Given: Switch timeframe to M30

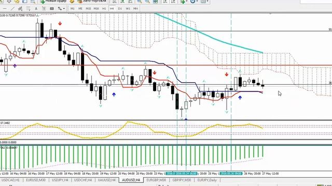Looking at the screenshot, I should 96,8.
